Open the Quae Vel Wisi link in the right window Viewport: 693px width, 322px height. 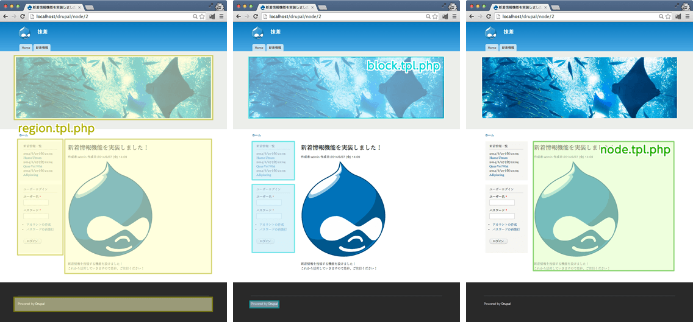pyautogui.click(x=498, y=166)
